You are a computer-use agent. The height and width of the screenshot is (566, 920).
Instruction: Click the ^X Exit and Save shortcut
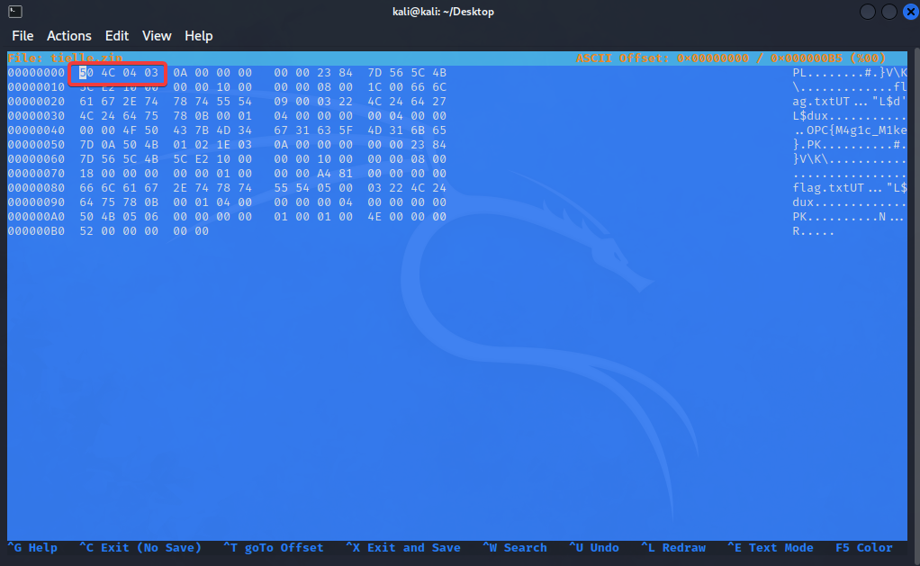(402, 547)
